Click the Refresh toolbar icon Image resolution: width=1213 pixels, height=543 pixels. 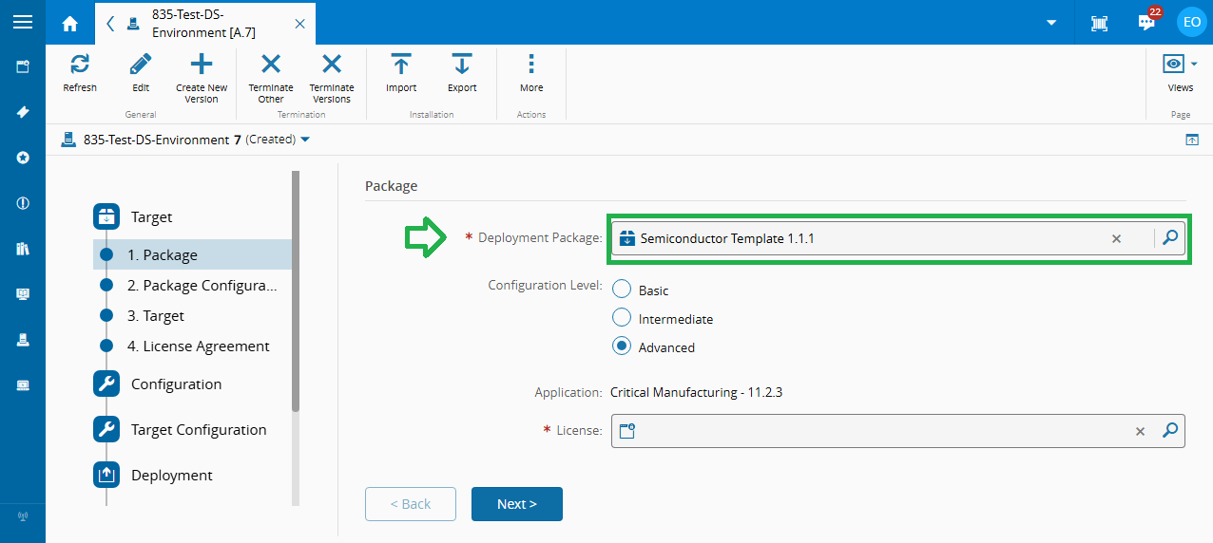[x=80, y=65]
